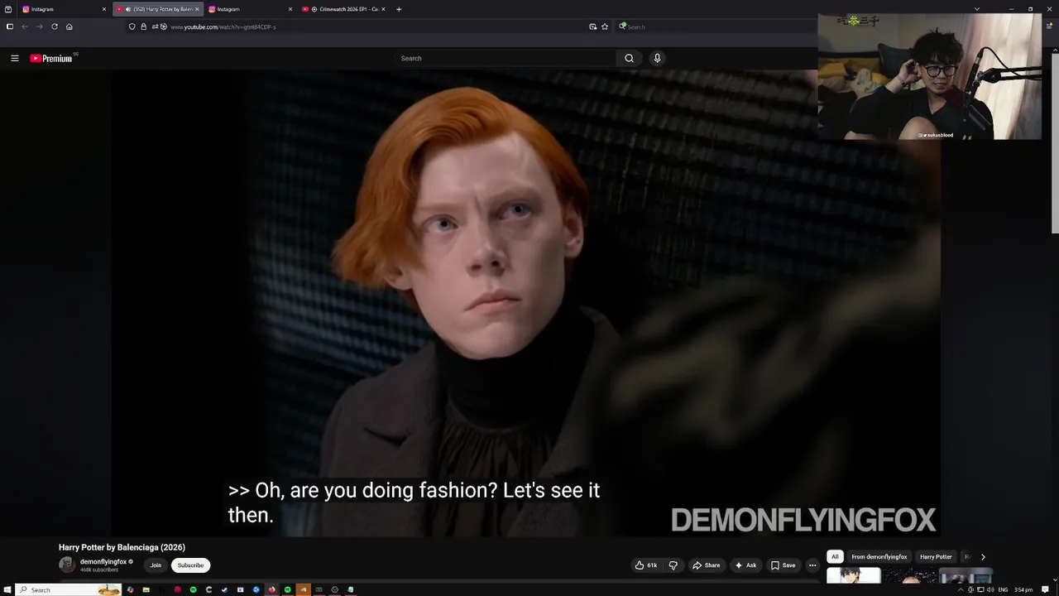Click the Windows taskbar Search box
This screenshot has height=596, width=1059.
tap(69, 589)
